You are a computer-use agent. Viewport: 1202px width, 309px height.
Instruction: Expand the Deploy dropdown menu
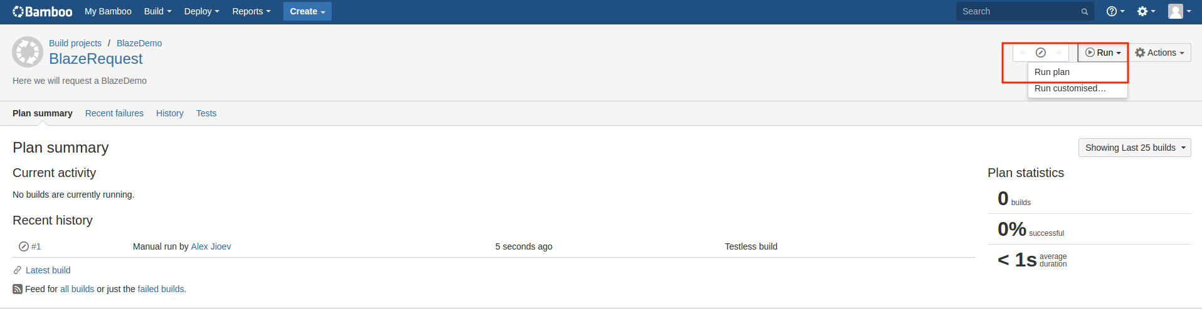[202, 11]
